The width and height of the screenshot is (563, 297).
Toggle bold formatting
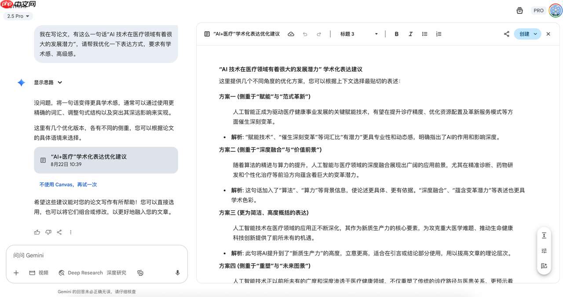pyautogui.click(x=396, y=34)
